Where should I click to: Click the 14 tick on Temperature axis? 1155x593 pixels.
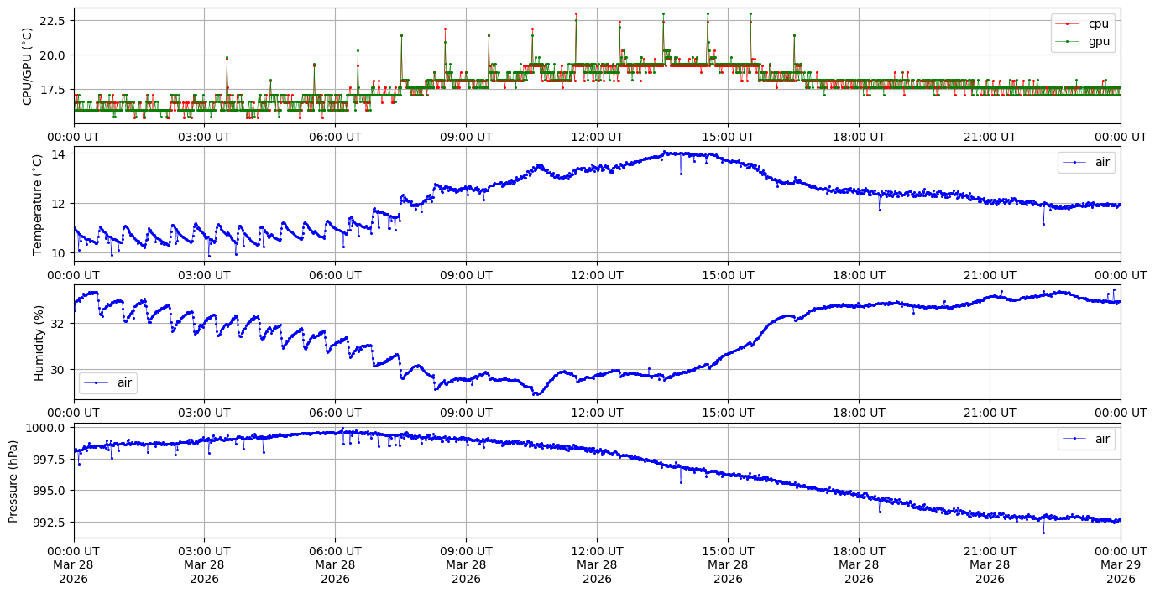(x=60, y=154)
